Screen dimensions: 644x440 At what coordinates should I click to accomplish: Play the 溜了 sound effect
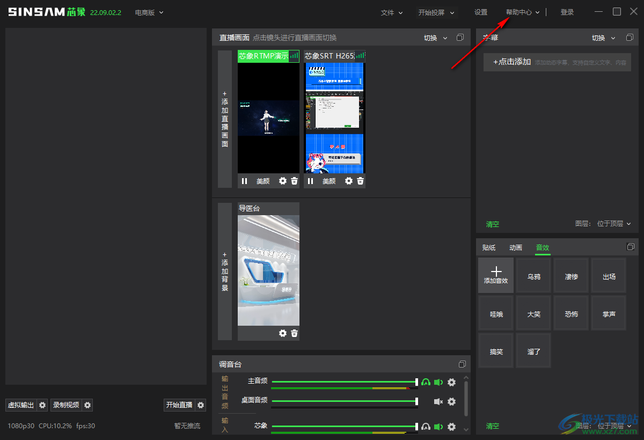coord(533,350)
